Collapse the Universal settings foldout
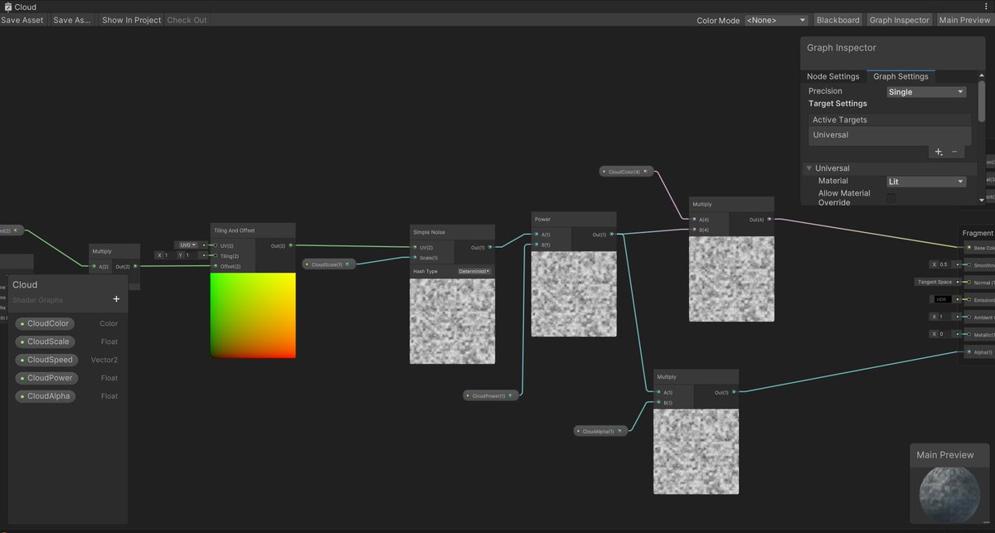Screen dimensions: 995x533 tap(809, 168)
